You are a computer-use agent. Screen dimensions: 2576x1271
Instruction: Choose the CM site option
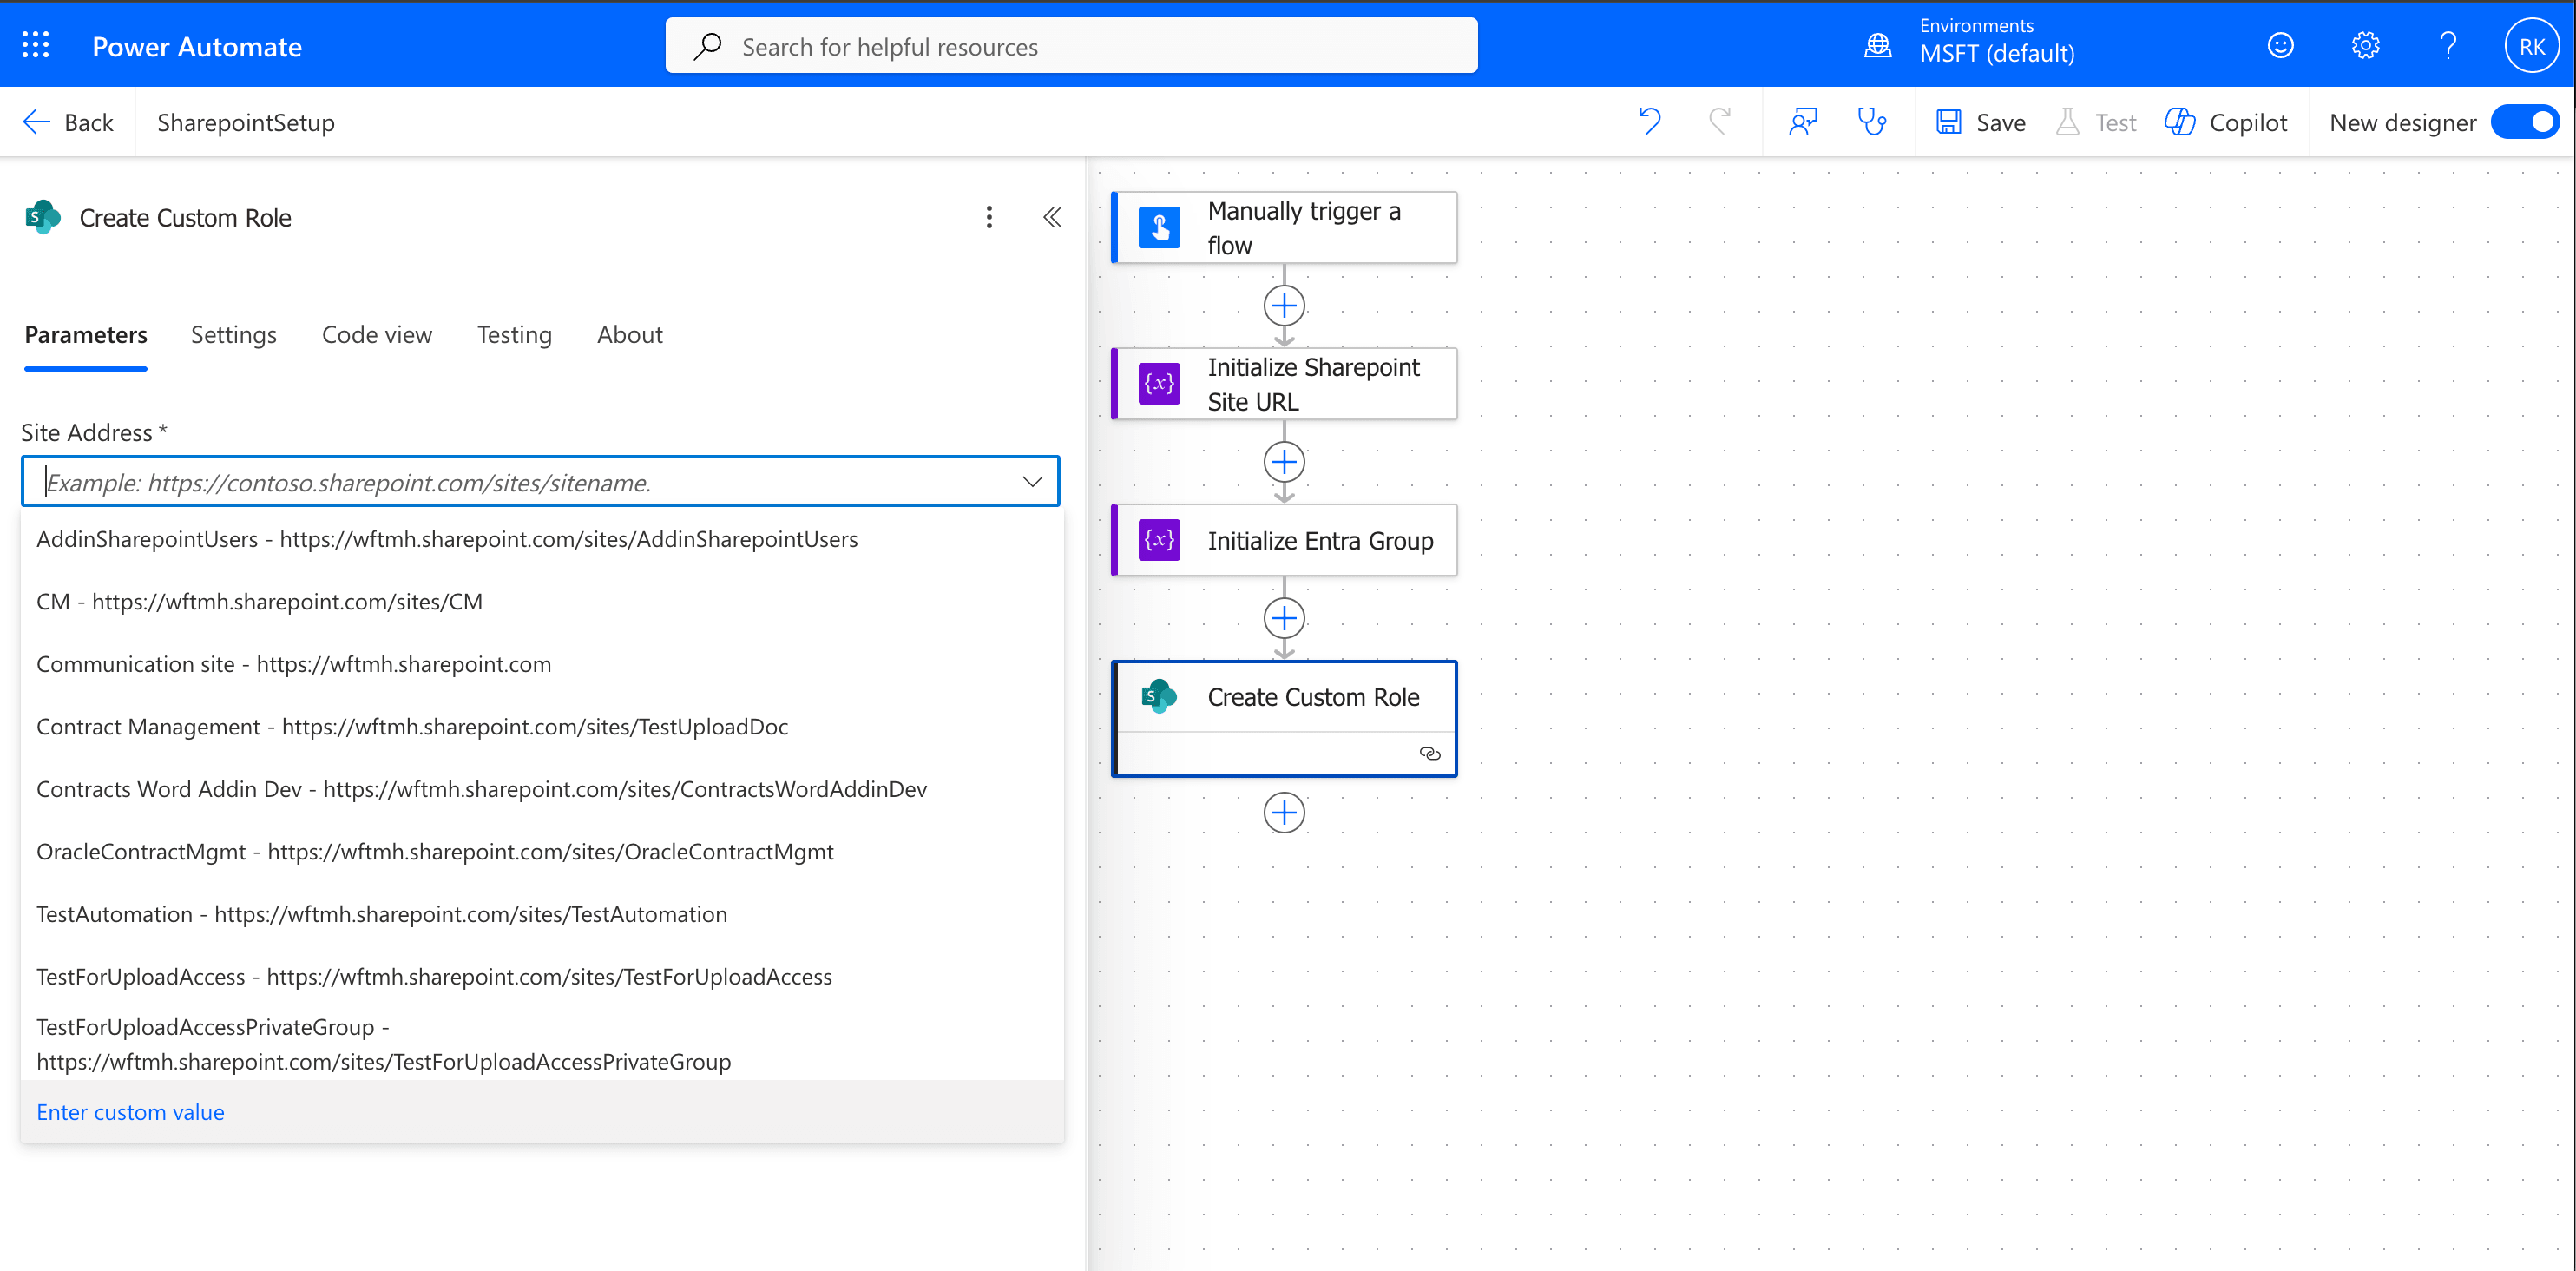click(542, 602)
